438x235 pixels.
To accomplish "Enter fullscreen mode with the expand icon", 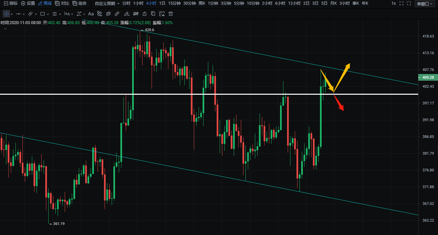I will 401,3.
